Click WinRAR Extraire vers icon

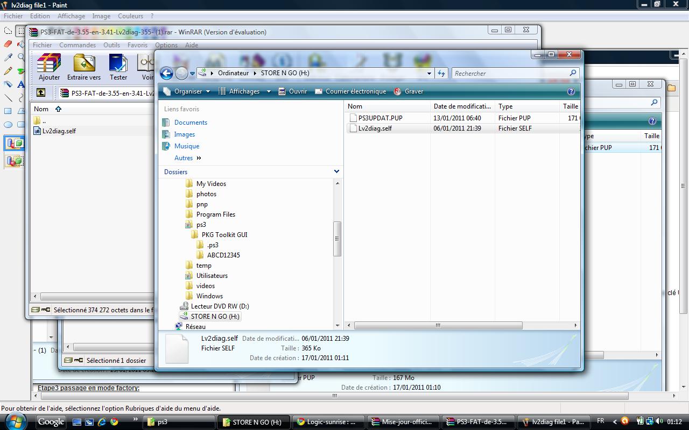click(x=84, y=67)
